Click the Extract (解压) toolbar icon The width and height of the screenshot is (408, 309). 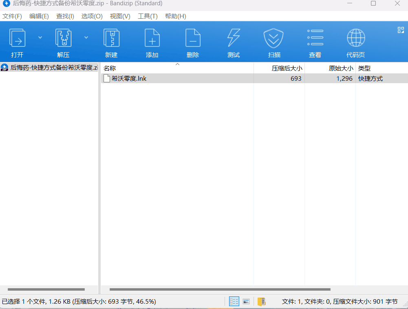pos(63,38)
